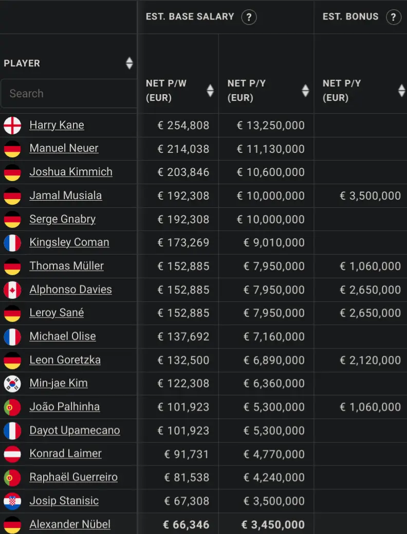Click the player Search input field
This screenshot has width=407, height=534.
click(69, 93)
